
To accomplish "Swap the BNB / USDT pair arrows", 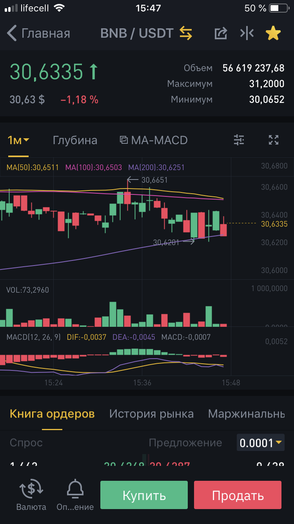I will tap(186, 33).
